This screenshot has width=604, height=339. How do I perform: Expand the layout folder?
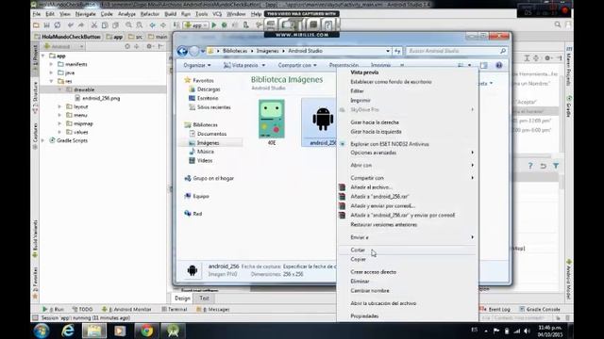click(x=59, y=106)
